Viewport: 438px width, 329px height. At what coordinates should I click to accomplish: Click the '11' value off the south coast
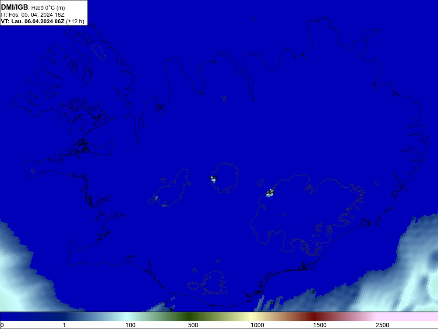[272, 303]
